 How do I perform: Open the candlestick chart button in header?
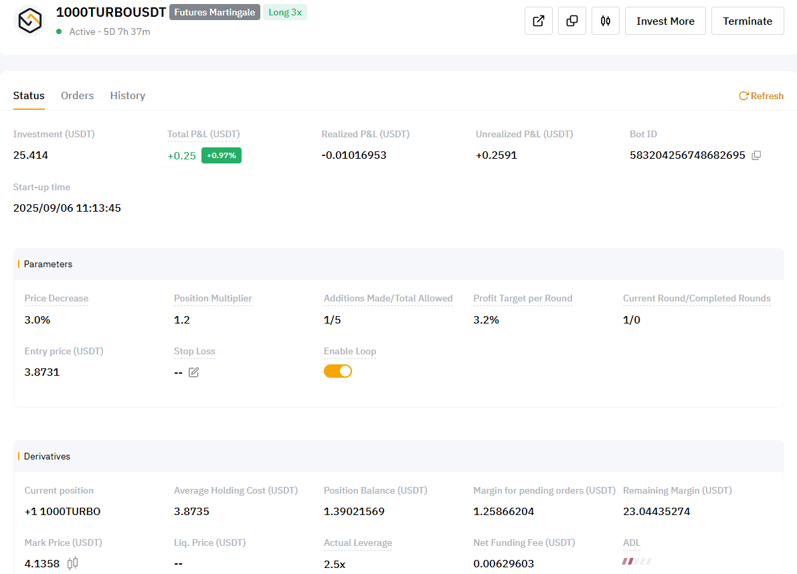point(606,21)
